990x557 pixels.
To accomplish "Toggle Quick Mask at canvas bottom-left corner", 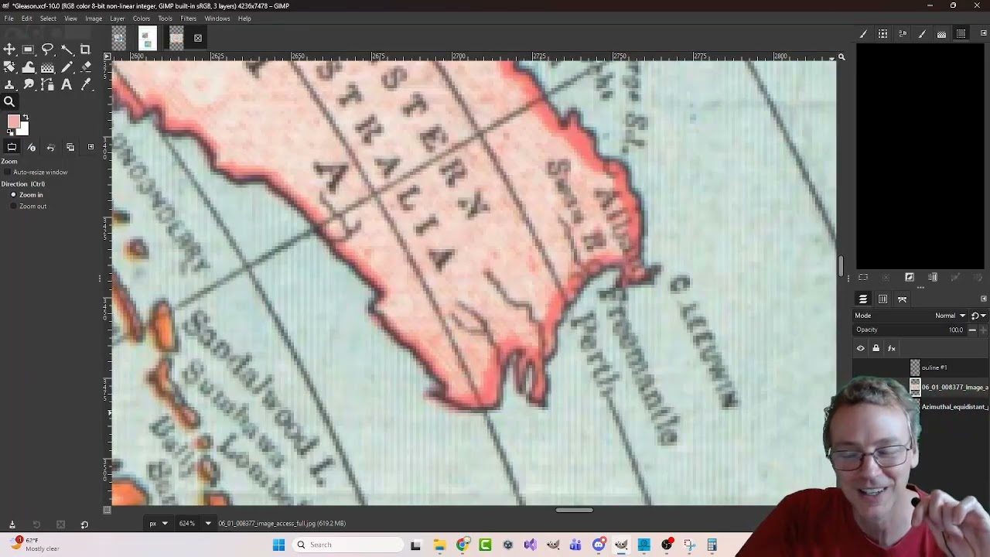I will point(107,510).
